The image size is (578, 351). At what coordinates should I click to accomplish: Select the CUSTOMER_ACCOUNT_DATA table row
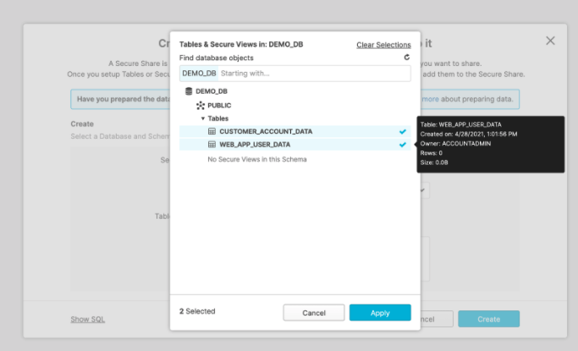point(295,131)
